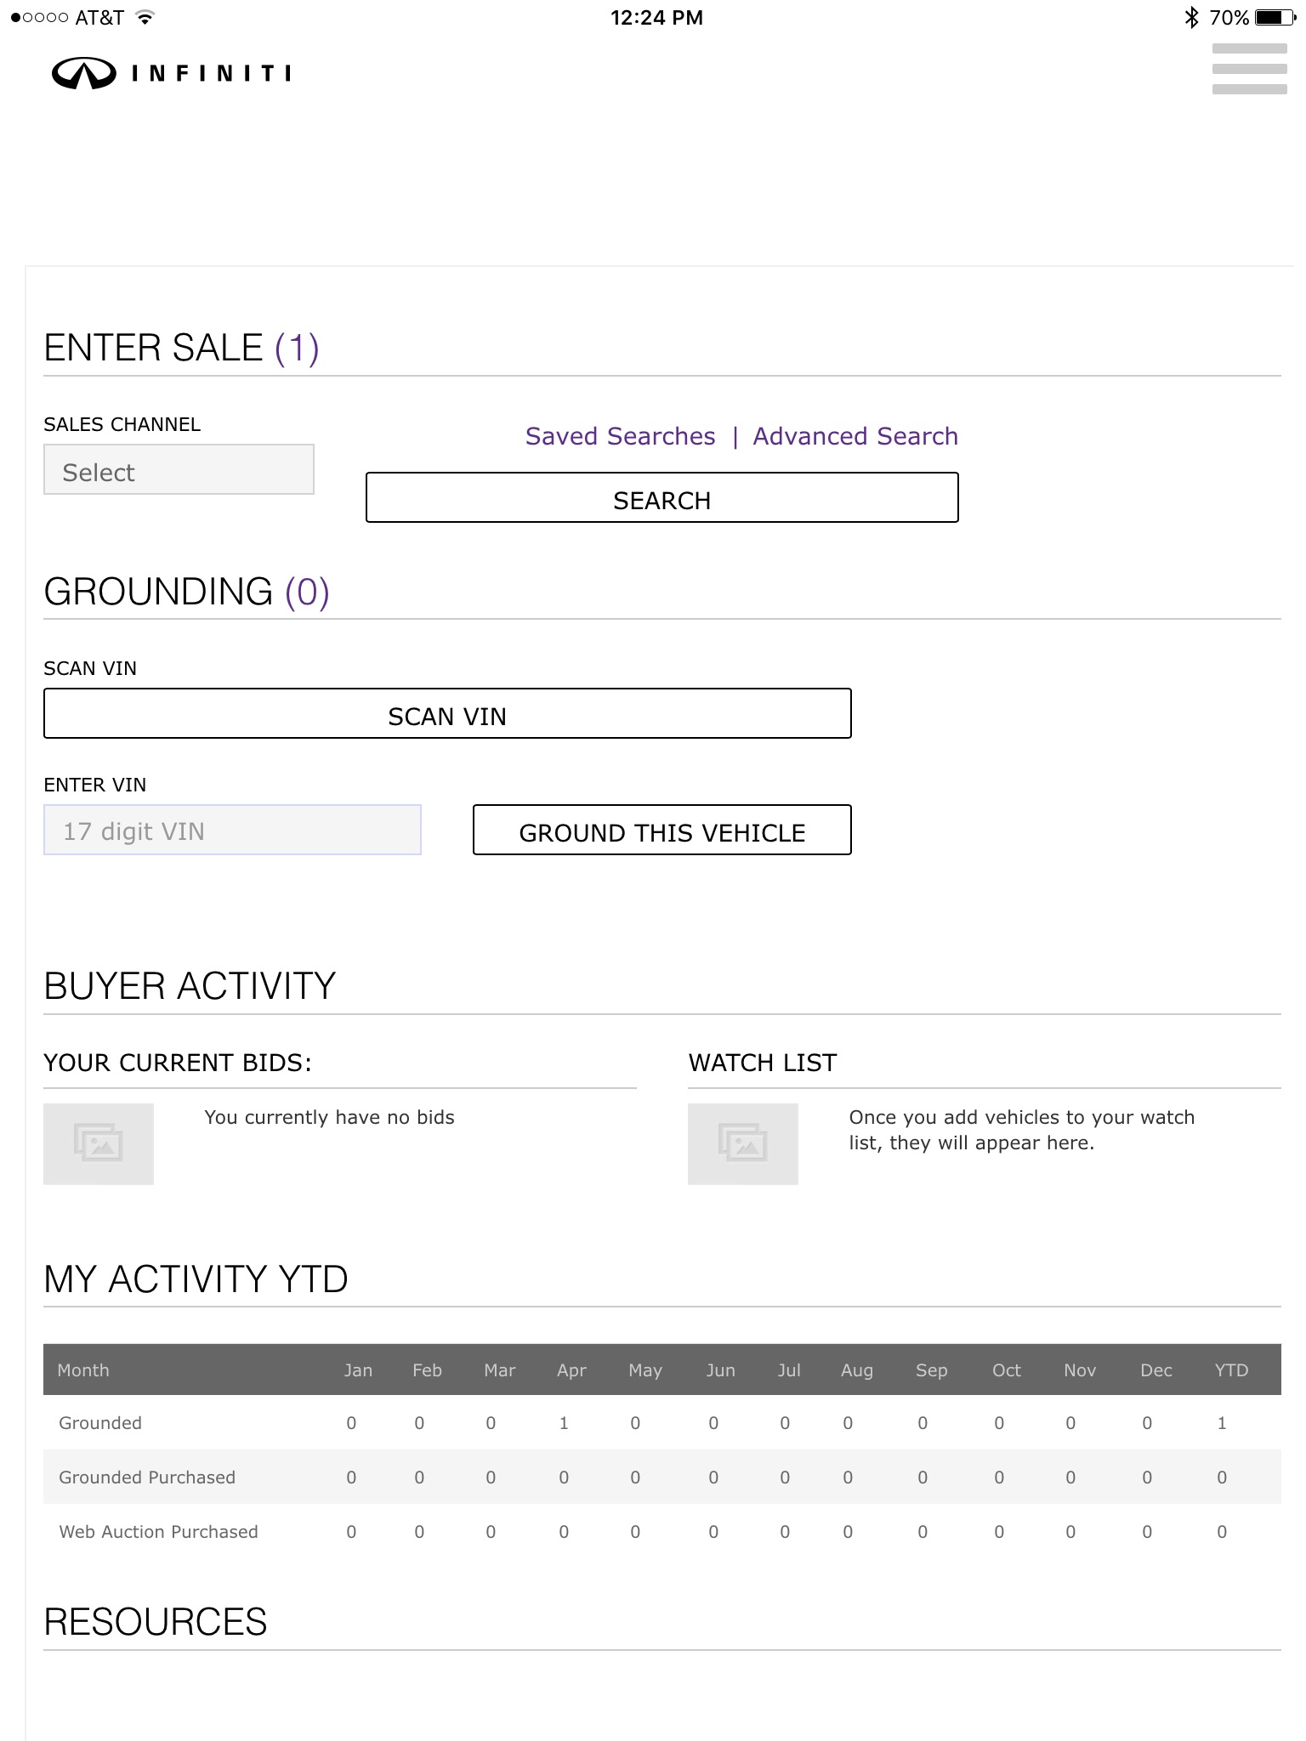
Task: Tap the GROUNDING section heading
Action: tap(186, 592)
